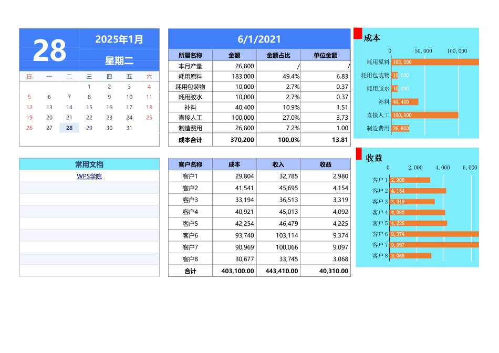Open the WPS学院 link
This screenshot has height=353, width=499.
click(88, 177)
